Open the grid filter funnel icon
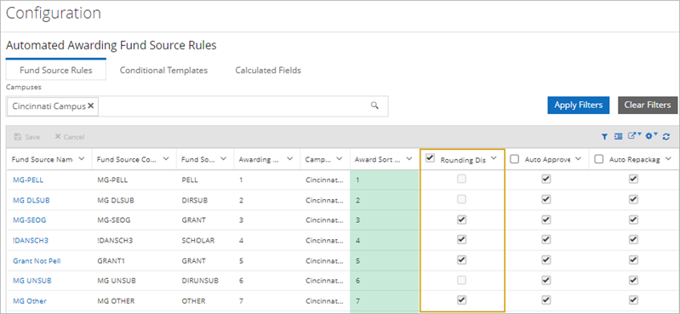Viewport: 680px width, 314px height. pyautogui.click(x=604, y=137)
